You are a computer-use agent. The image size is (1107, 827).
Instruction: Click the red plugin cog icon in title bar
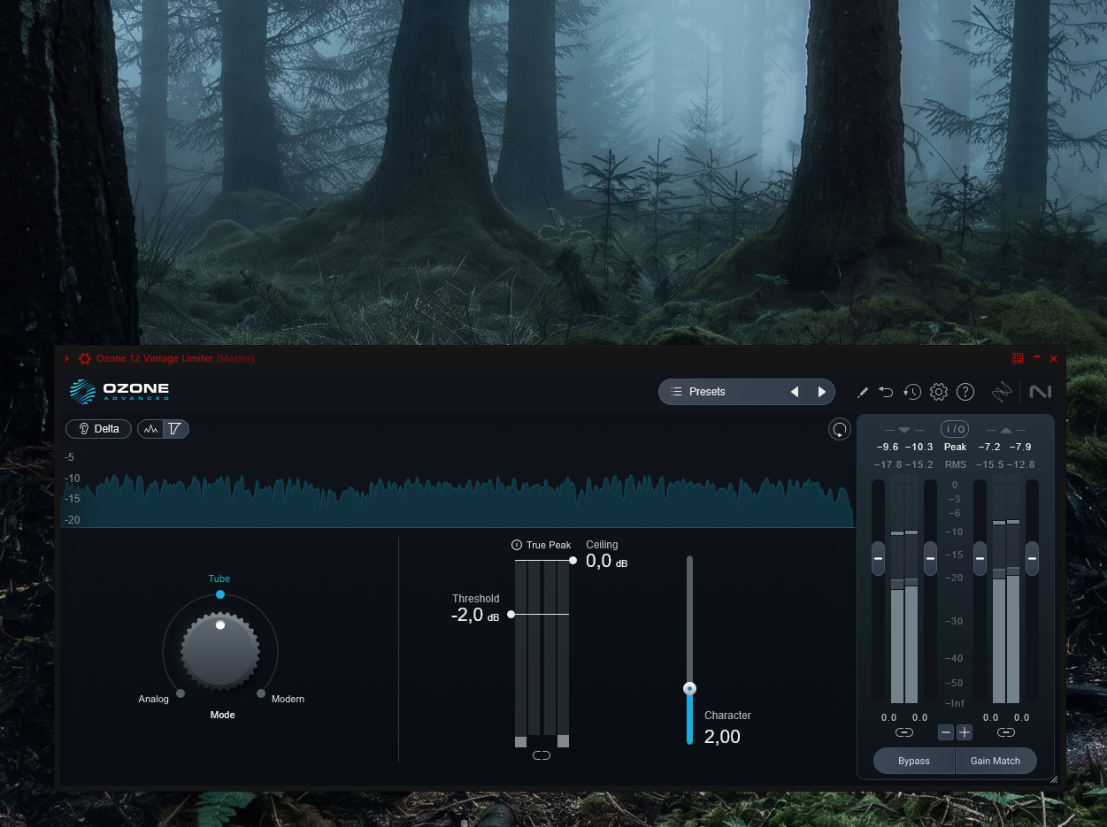pos(85,358)
